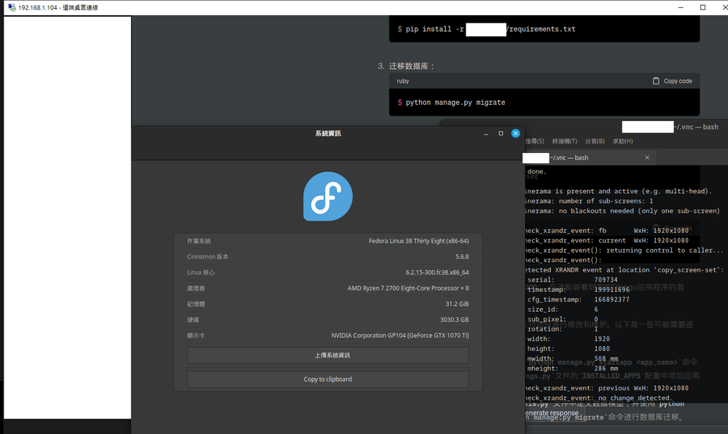728x434 pixels.
Task: Click the 顯示卡 label
Action: (x=196, y=335)
